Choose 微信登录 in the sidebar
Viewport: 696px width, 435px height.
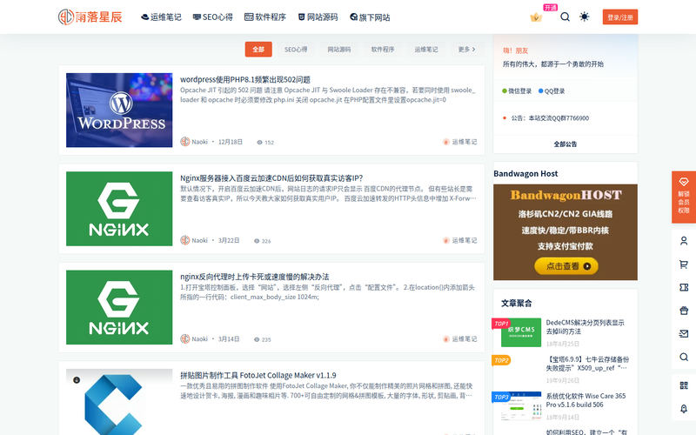(x=517, y=91)
